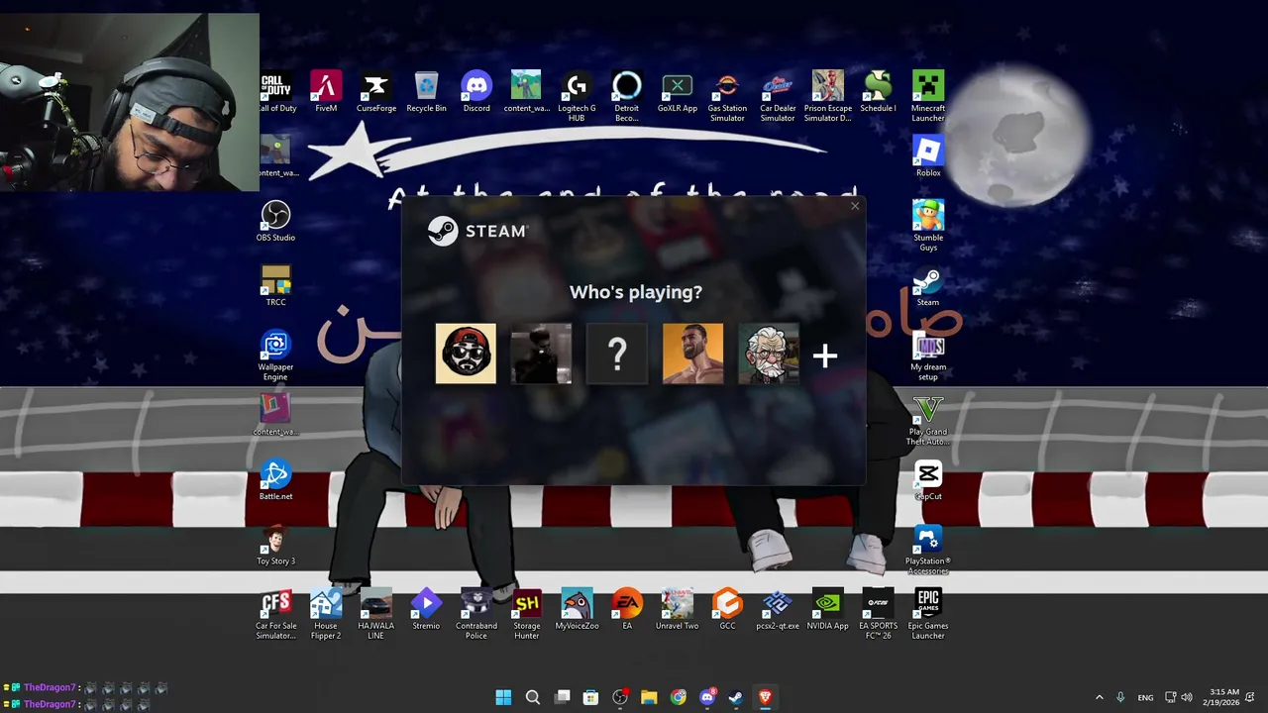
Task: Open the Minecraft Launcher shortcut
Action: point(928,96)
